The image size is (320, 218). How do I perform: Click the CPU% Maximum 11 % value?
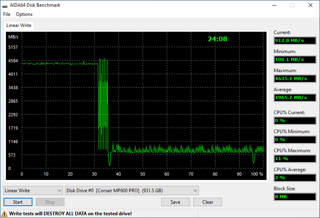point(295,159)
